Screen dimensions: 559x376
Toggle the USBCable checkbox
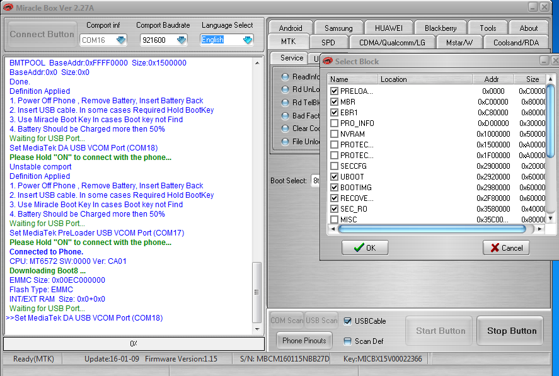point(347,321)
